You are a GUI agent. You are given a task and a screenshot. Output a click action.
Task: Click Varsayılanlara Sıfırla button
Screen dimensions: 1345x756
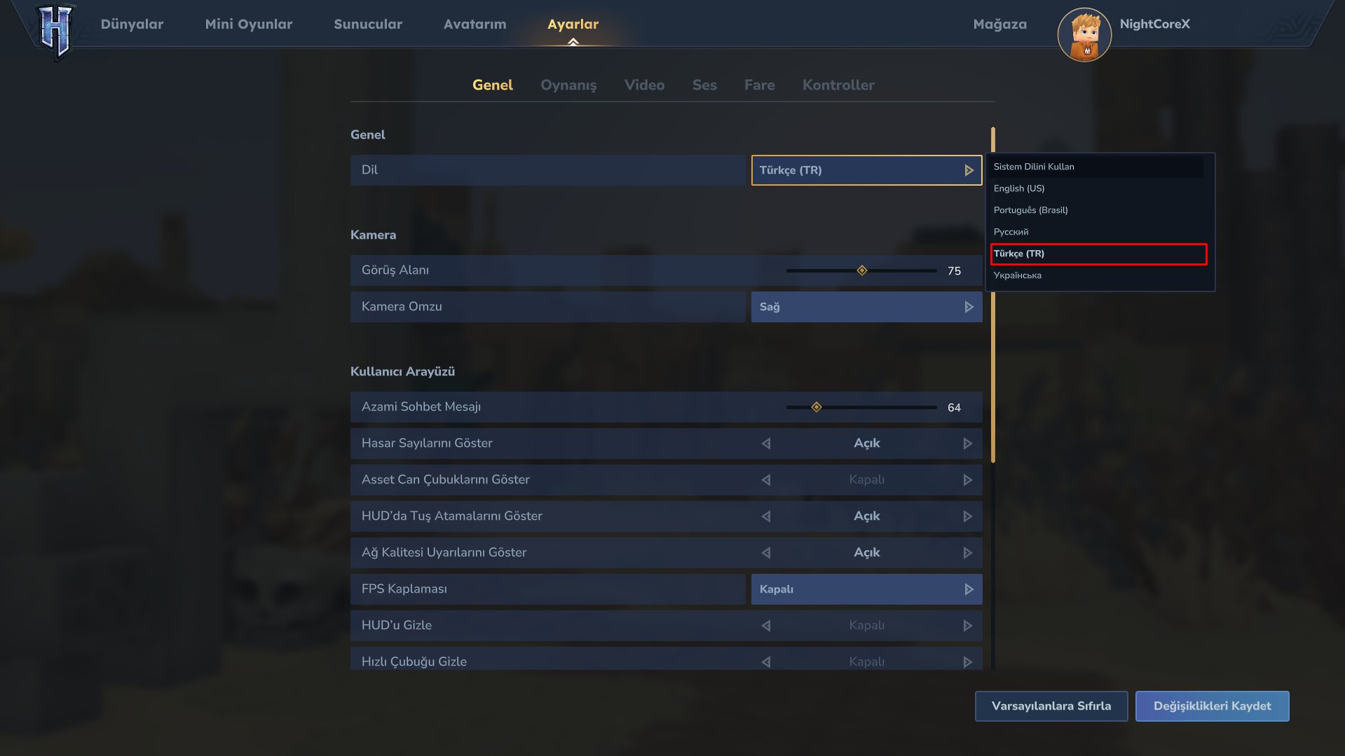(1051, 706)
